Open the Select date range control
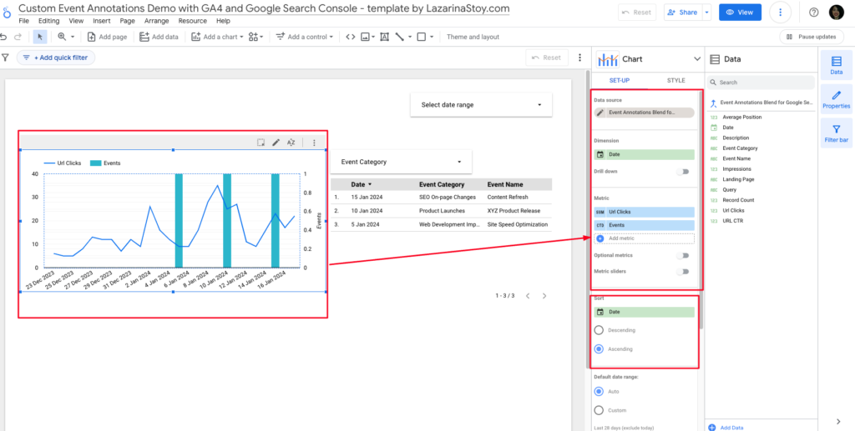The height and width of the screenshot is (431, 855). point(482,104)
